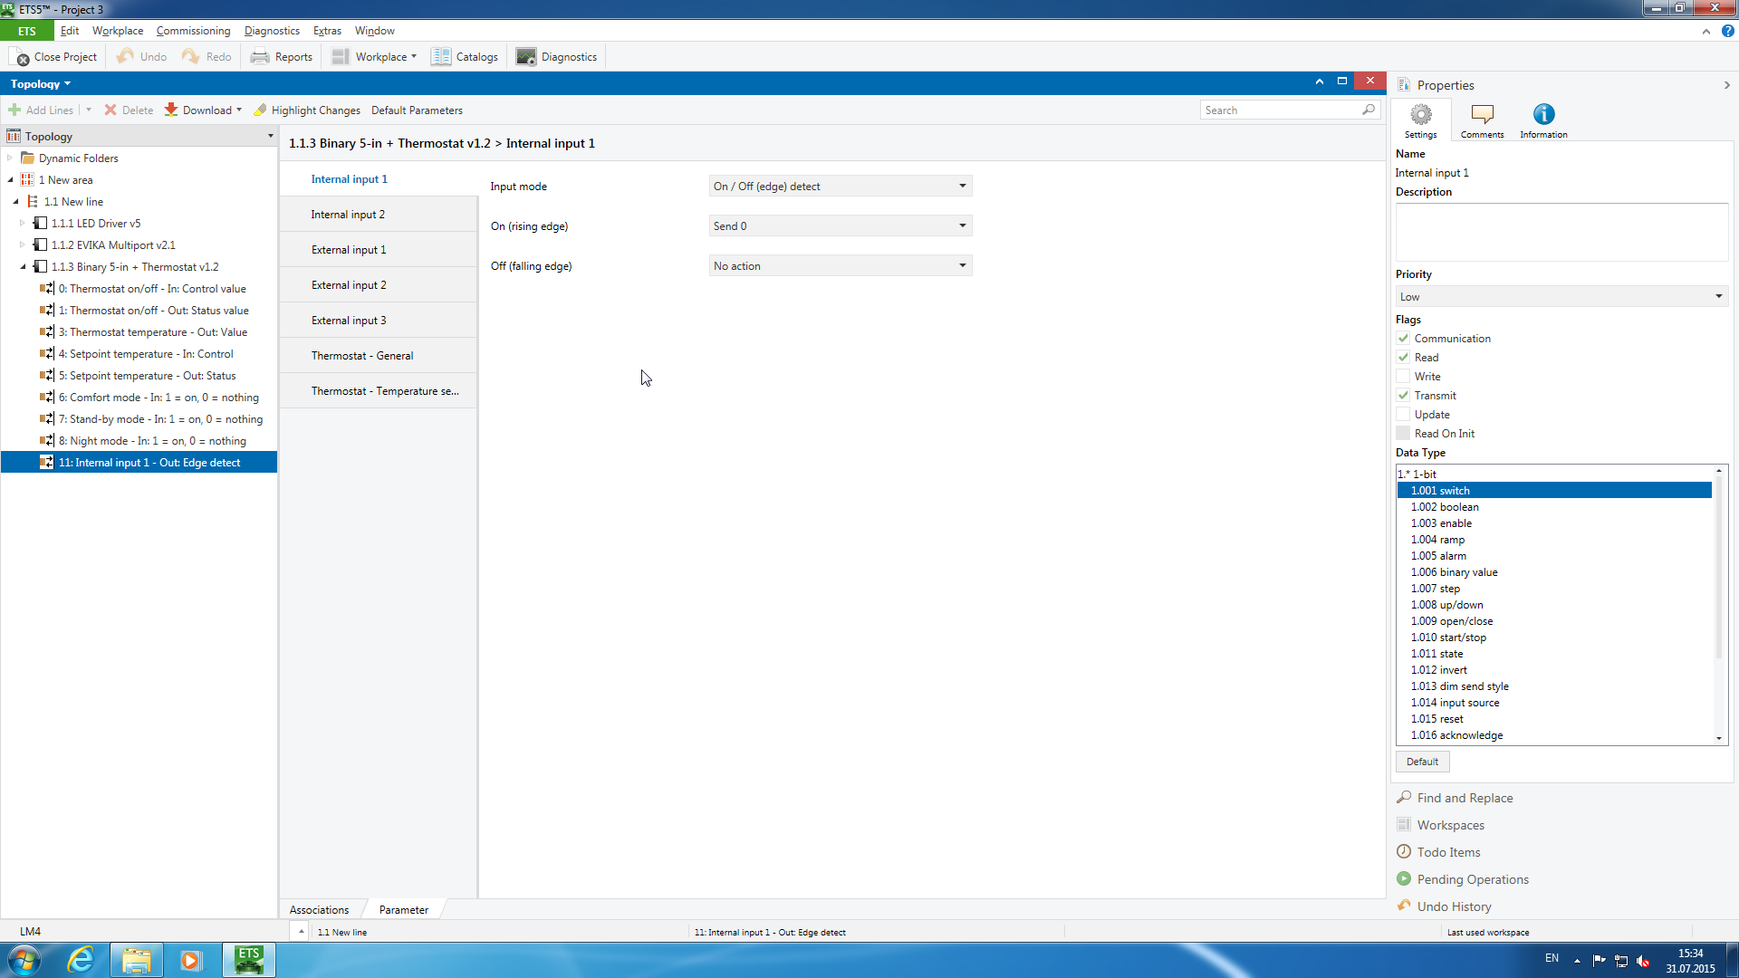The image size is (1739, 978).
Task: Click Highlight Changes marker icon
Action: pyautogui.click(x=260, y=110)
